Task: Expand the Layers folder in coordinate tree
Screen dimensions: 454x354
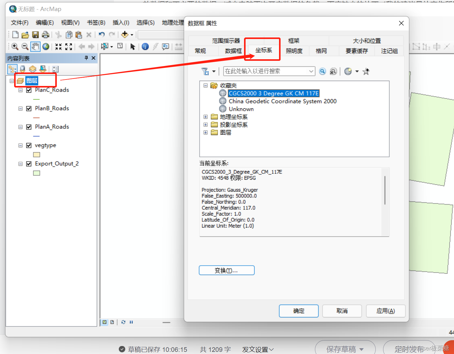Action: click(x=206, y=133)
